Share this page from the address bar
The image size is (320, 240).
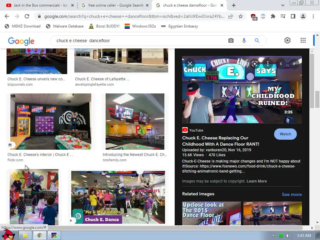(231, 16)
